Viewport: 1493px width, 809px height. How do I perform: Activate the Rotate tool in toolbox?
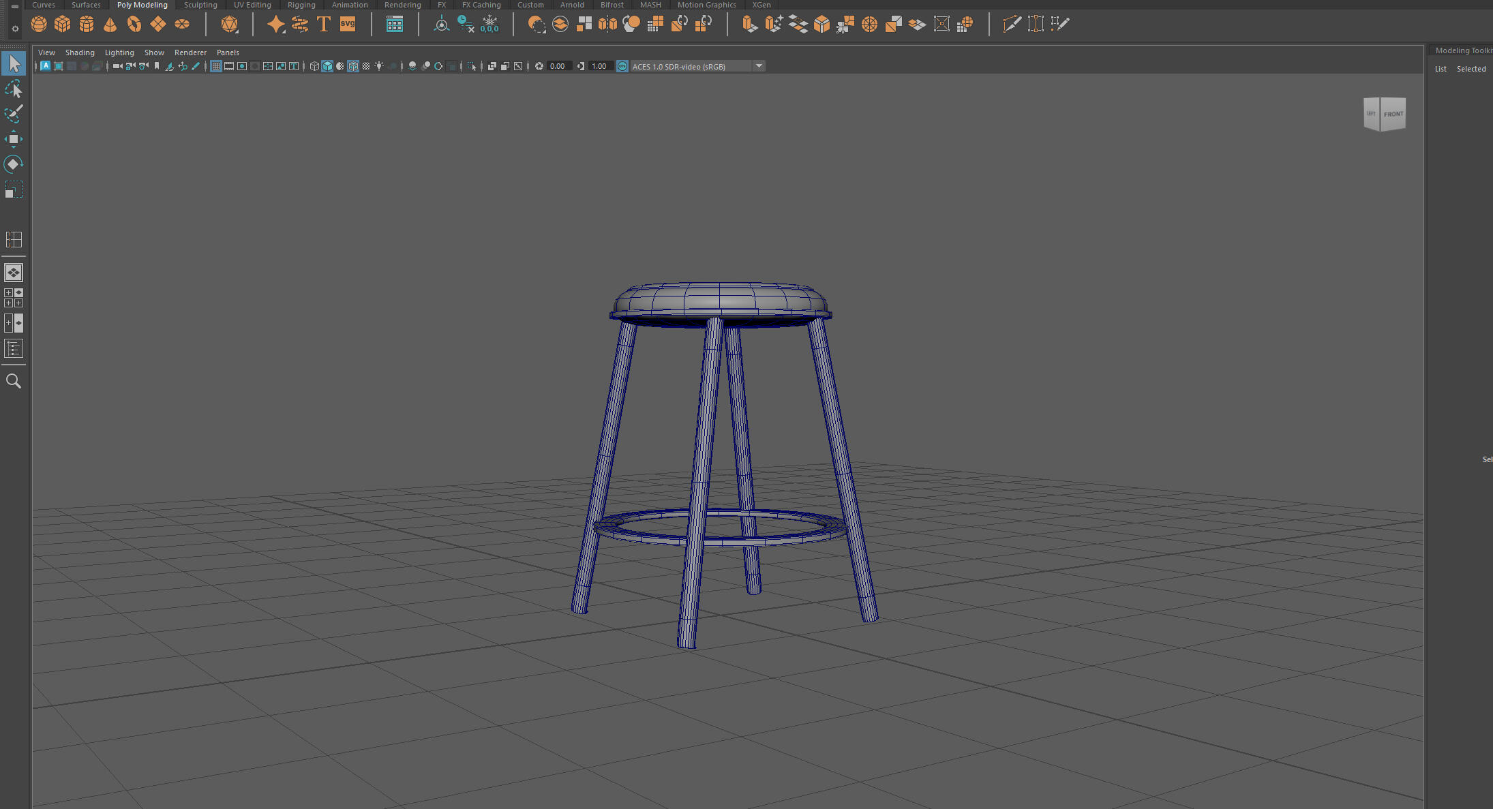14,164
